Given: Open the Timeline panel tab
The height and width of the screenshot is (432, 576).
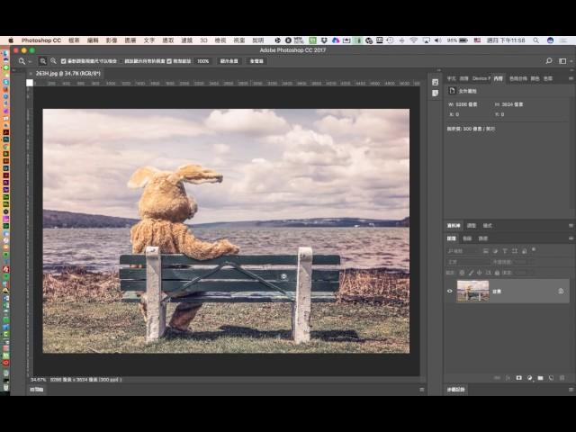Looking at the screenshot, I should [x=37, y=390].
